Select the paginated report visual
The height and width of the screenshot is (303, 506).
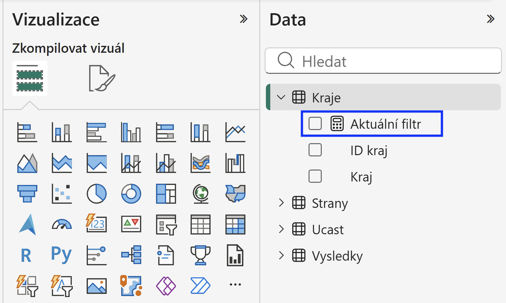[235, 255]
